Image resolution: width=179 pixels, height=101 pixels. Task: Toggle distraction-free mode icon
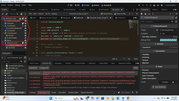[137, 10]
